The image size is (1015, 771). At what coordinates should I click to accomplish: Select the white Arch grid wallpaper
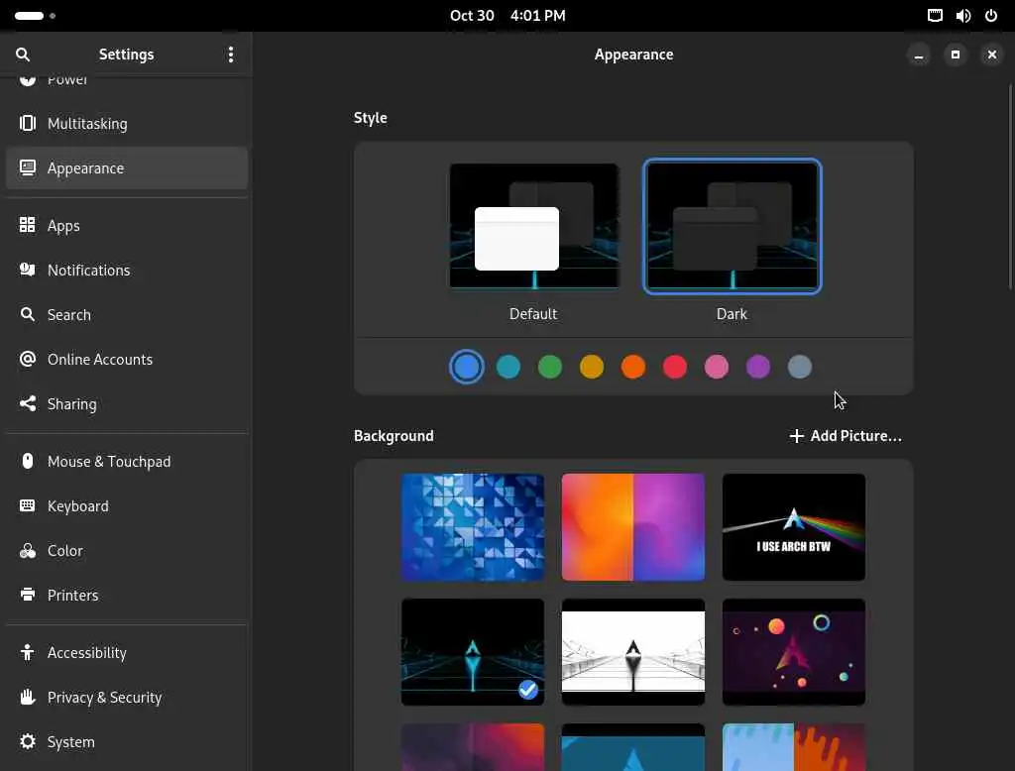point(633,652)
